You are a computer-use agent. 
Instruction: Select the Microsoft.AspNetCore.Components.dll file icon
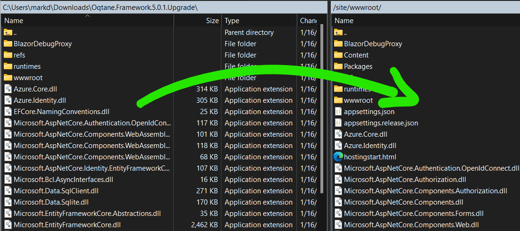[x=338, y=202]
